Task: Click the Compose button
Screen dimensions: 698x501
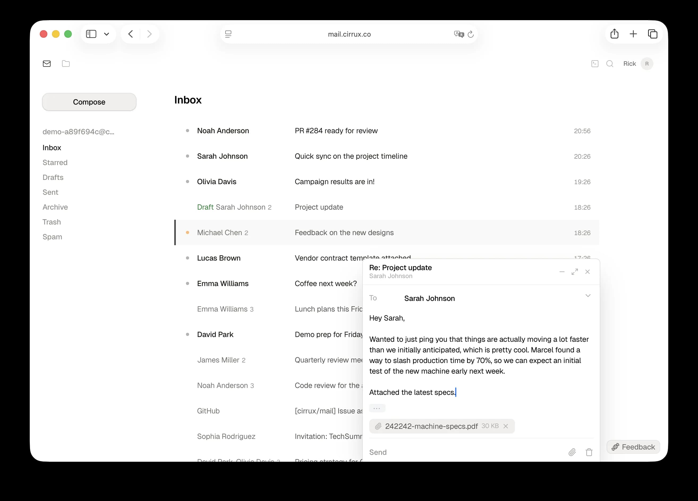Action: 89,102
